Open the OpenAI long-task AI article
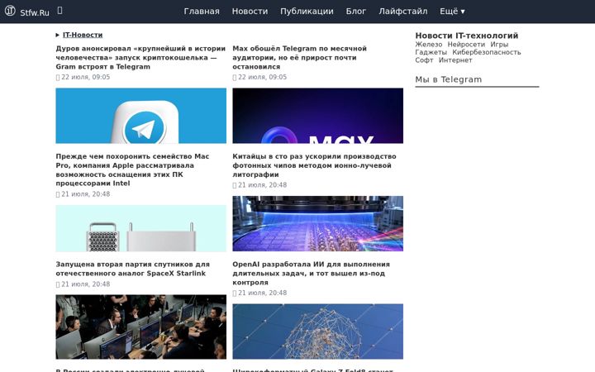Image resolution: width=595 pixels, height=372 pixels. 312,274
